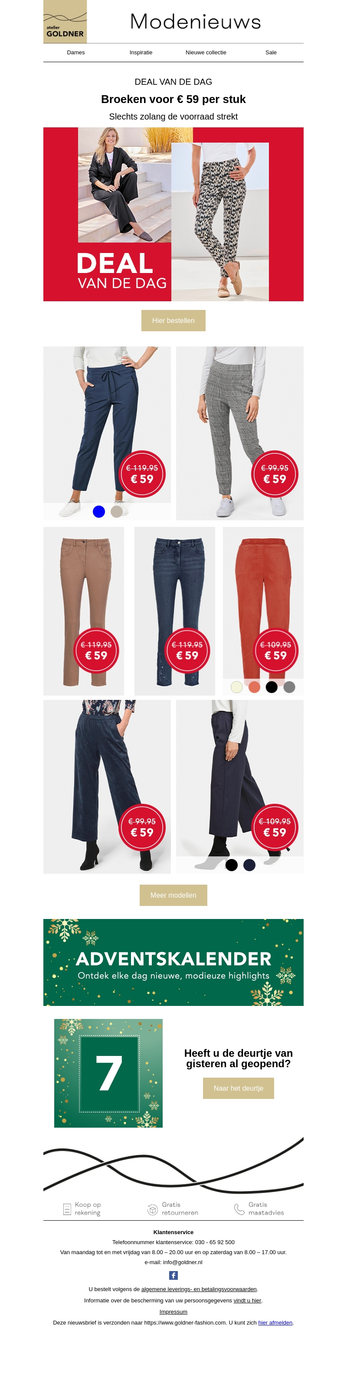Open the Facebook icon in footer

coord(173,1275)
